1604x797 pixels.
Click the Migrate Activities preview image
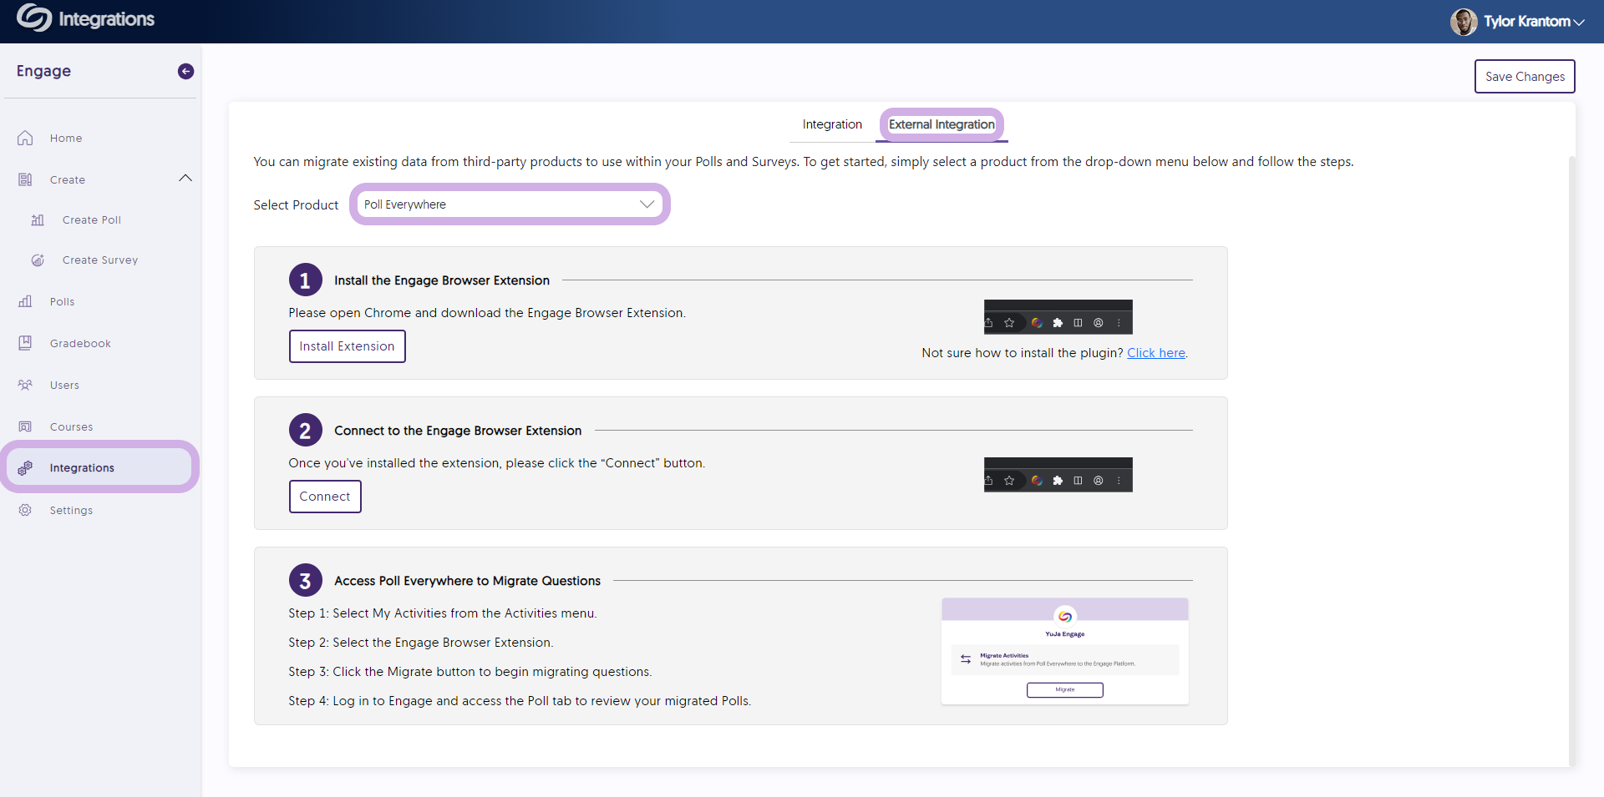(1064, 651)
